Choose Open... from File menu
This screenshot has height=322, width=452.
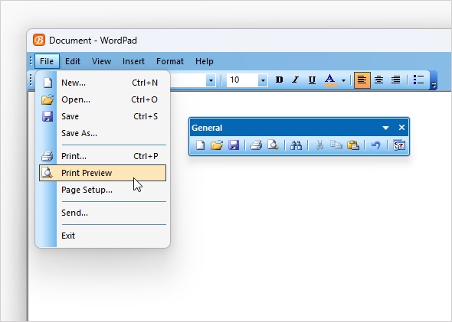103,99
